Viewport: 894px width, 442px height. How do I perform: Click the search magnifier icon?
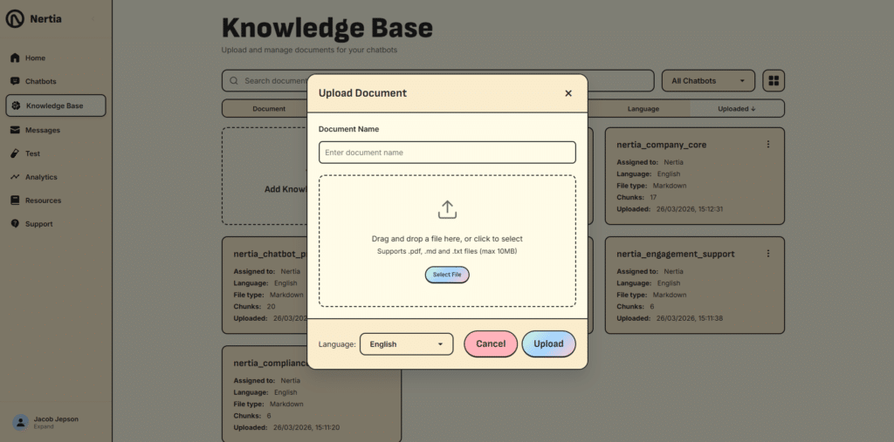point(234,81)
